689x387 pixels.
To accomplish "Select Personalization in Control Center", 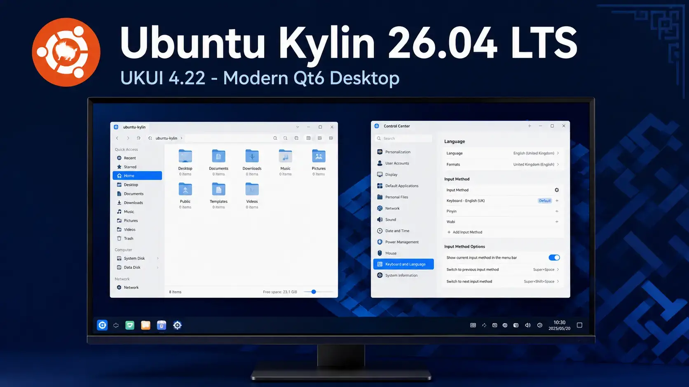I will (x=403, y=152).
